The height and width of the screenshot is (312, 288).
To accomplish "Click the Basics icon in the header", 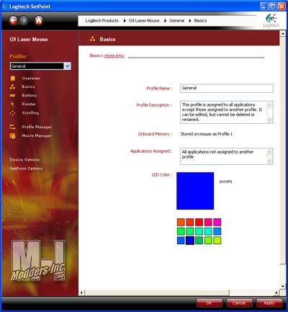I will 92,39.
